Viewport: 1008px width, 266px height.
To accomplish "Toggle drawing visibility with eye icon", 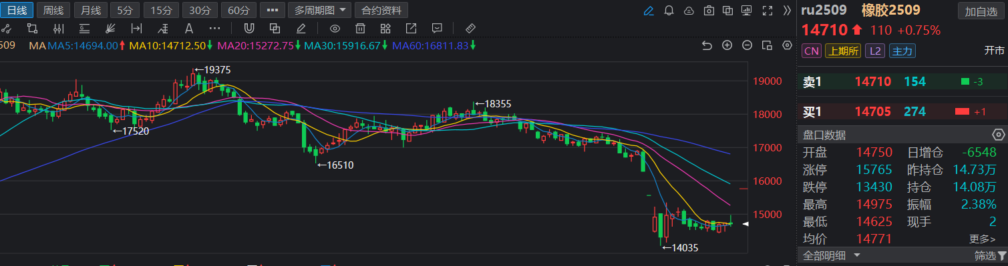I will 335,28.
